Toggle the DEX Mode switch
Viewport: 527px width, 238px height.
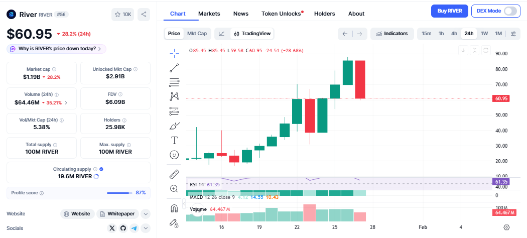click(x=510, y=11)
